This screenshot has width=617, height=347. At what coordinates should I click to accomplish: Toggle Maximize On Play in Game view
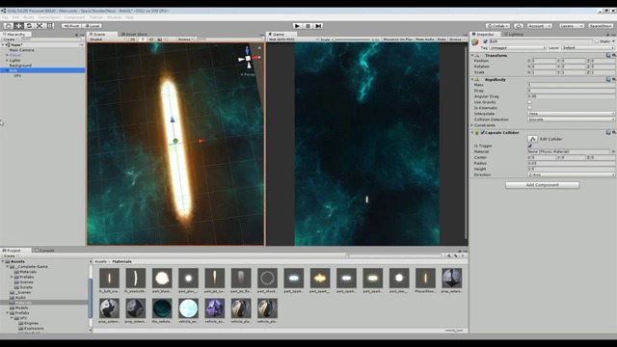tap(398, 40)
